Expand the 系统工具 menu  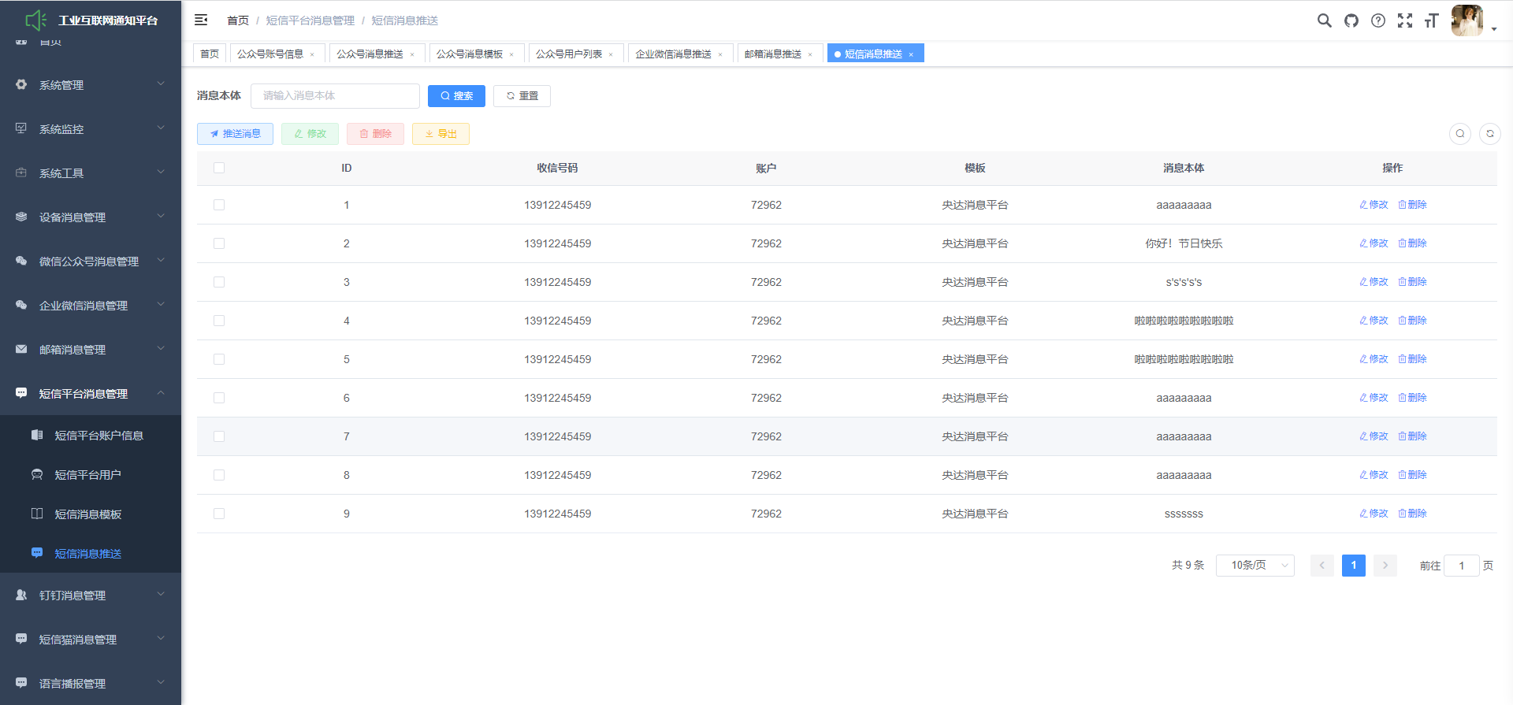point(91,173)
